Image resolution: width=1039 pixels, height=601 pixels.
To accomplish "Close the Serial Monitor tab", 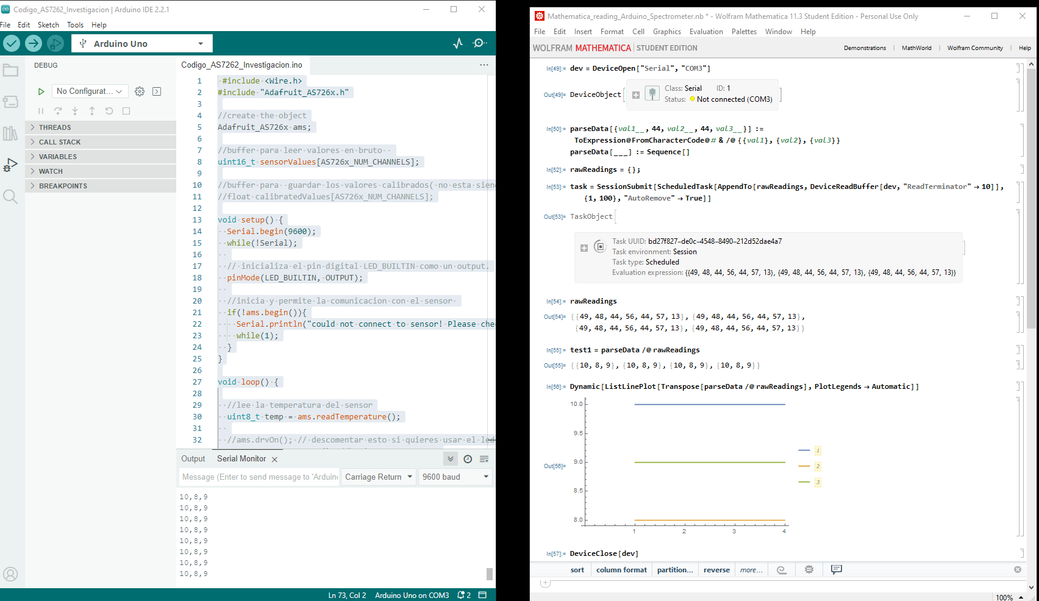I will tap(274, 460).
